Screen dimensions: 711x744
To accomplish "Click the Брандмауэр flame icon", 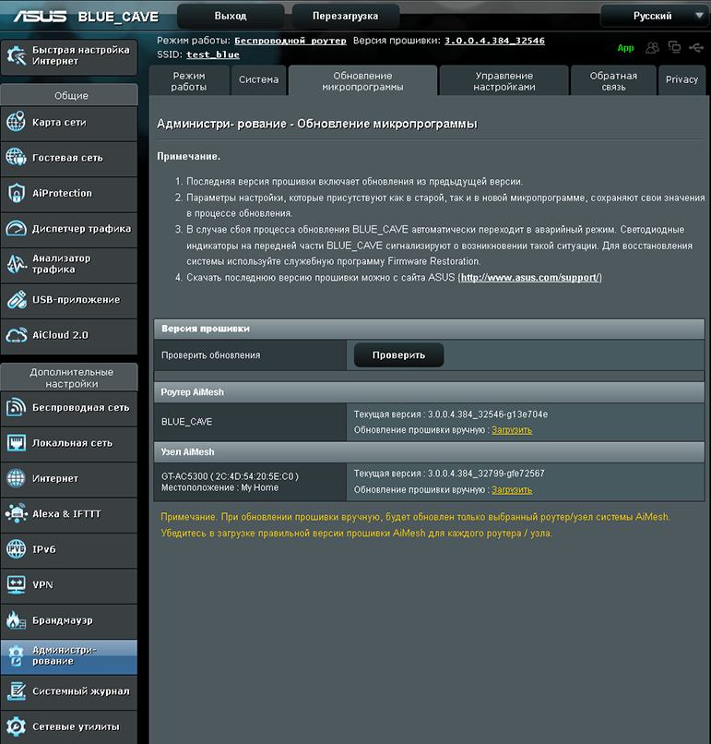I will 16,620.
